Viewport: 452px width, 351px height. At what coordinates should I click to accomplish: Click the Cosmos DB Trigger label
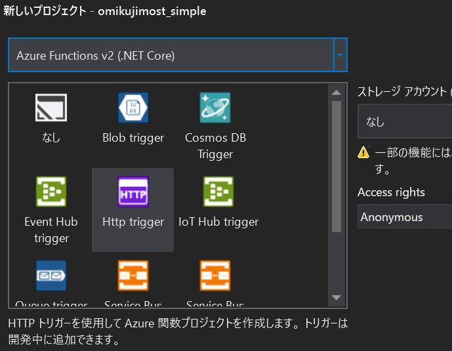click(215, 146)
